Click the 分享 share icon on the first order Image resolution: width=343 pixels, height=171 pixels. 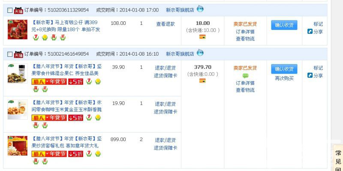pyautogui.click(x=310, y=32)
